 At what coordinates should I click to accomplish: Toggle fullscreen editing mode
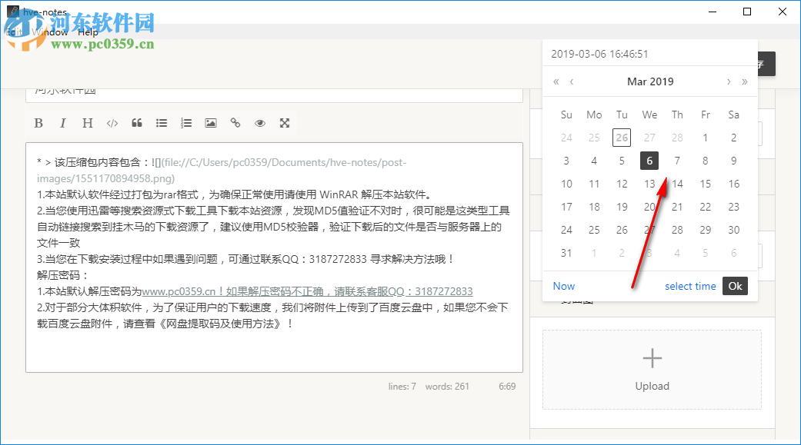(x=284, y=122)
